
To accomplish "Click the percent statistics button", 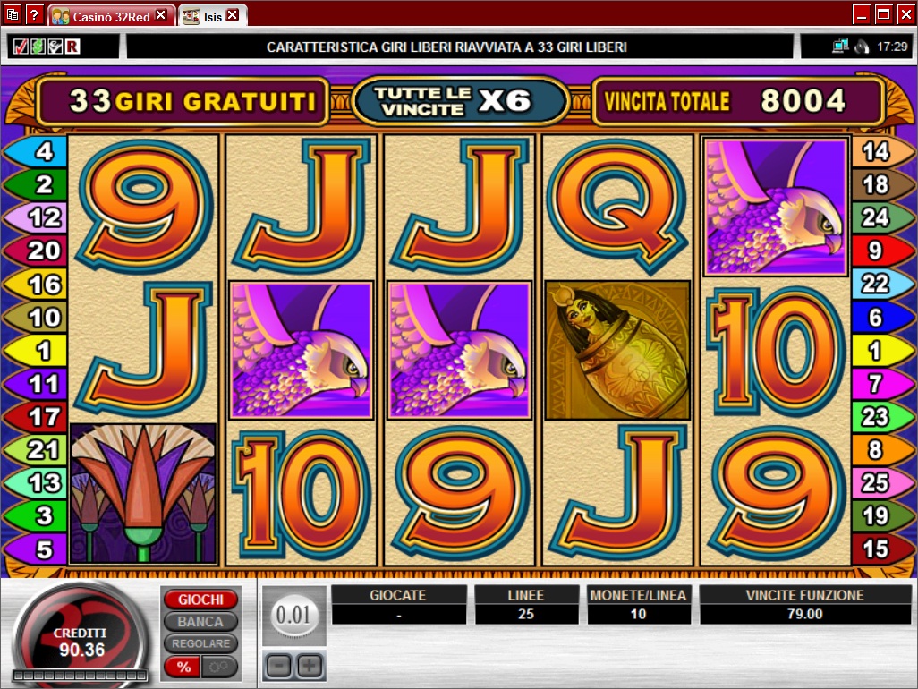I will 183,667.
